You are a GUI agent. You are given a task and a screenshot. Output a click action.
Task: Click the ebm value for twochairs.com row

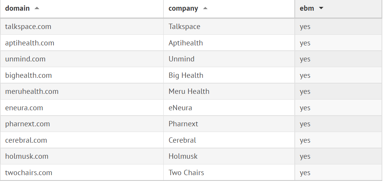(305, 172)
